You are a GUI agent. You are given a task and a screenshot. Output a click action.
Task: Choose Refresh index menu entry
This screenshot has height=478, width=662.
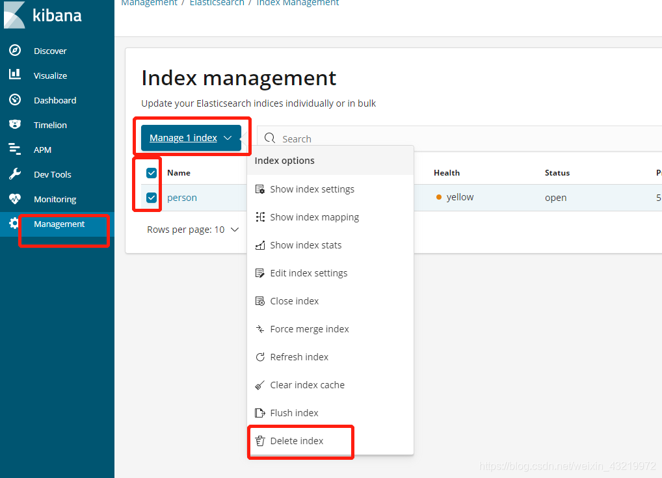coord(330,357)
